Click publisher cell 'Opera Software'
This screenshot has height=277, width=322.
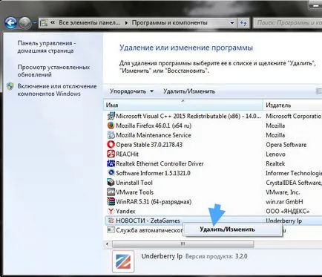click(x=286, y=145)
